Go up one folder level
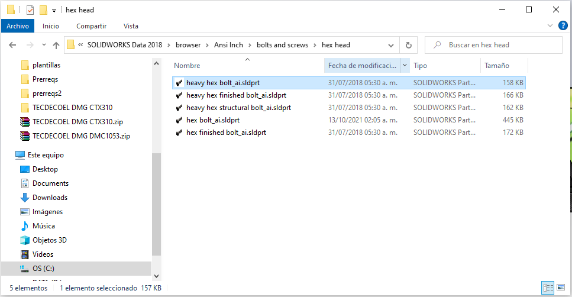 56,45
